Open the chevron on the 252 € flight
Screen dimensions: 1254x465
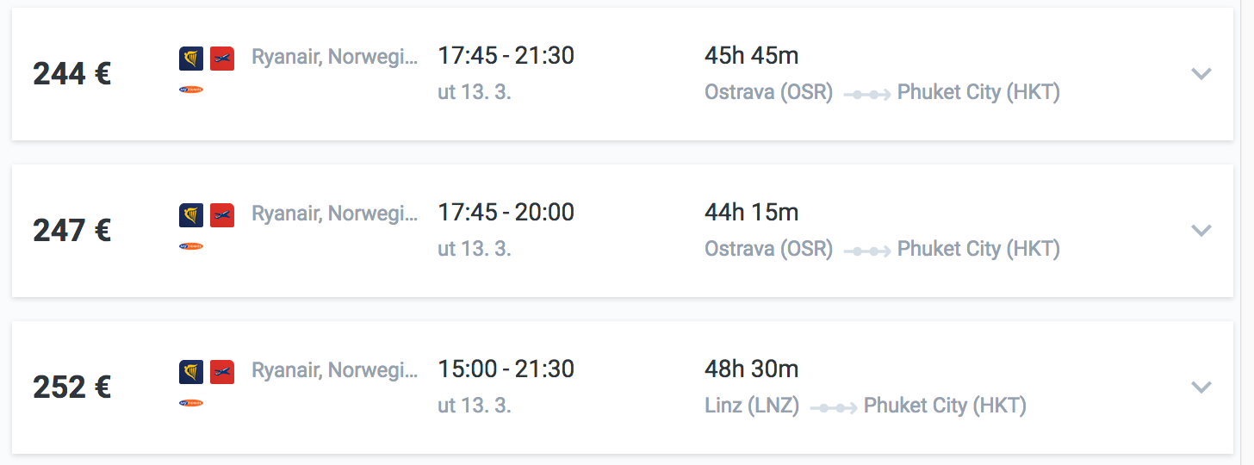pyautogui.click(x=1201, y=387)
